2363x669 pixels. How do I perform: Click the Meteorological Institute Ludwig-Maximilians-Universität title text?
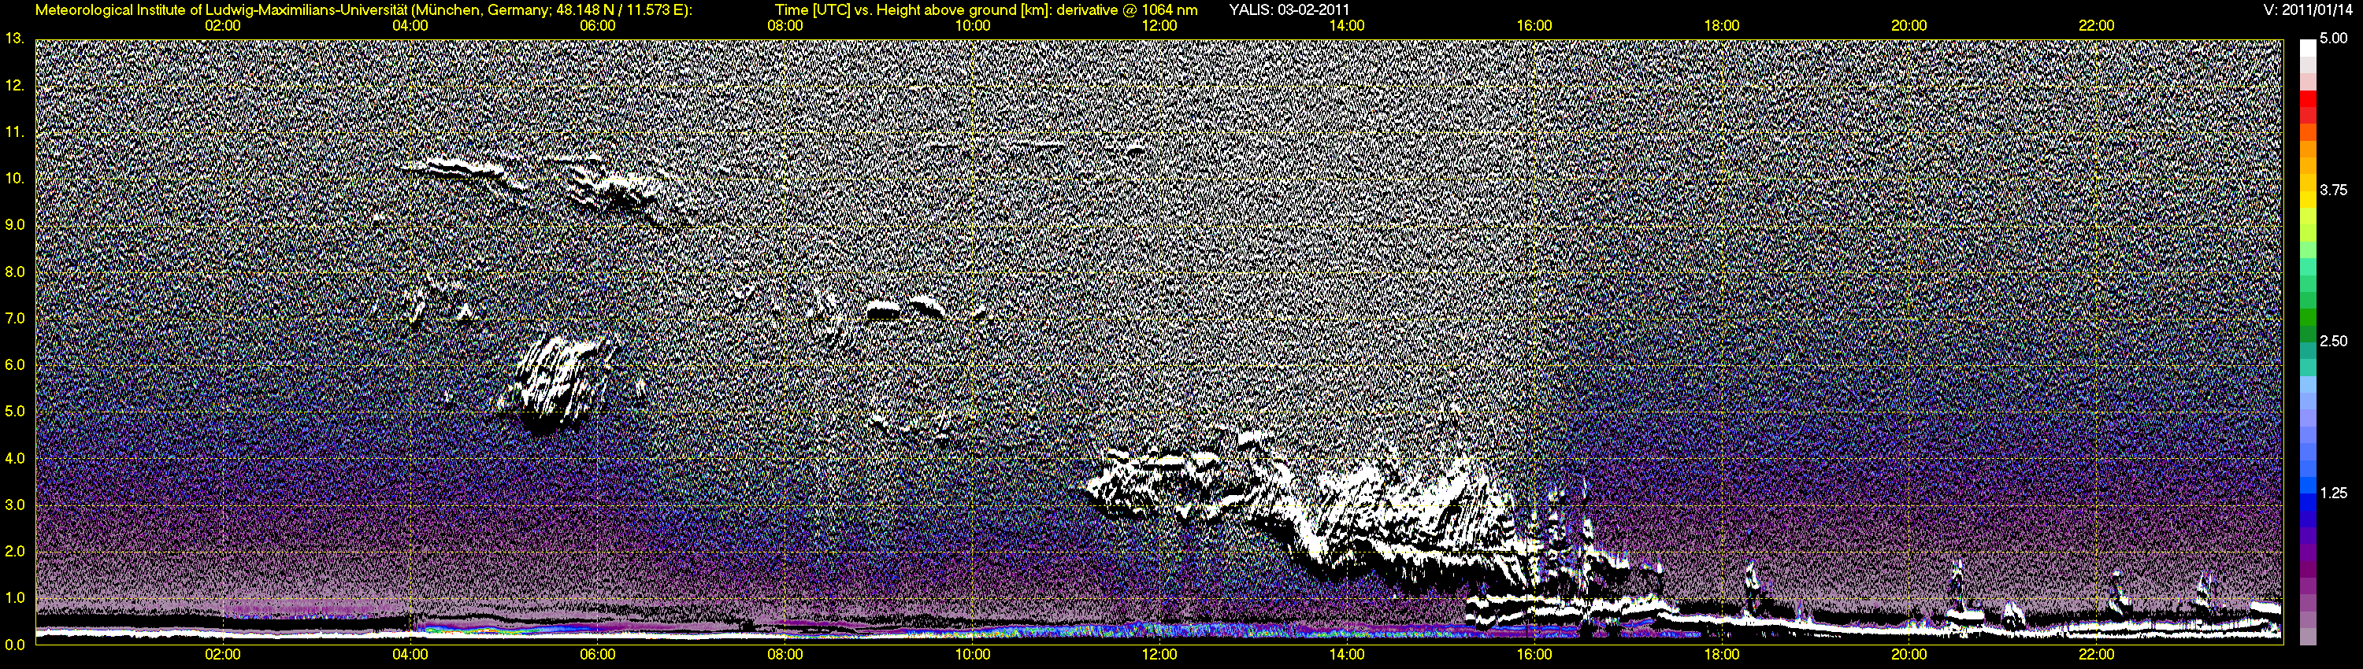(x=364, y=9)
